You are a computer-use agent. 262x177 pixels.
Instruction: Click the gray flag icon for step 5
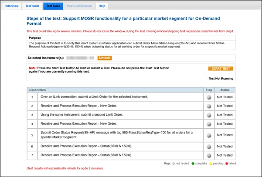click(x=209, y=135)
